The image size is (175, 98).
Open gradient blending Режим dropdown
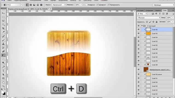[59, 5]
